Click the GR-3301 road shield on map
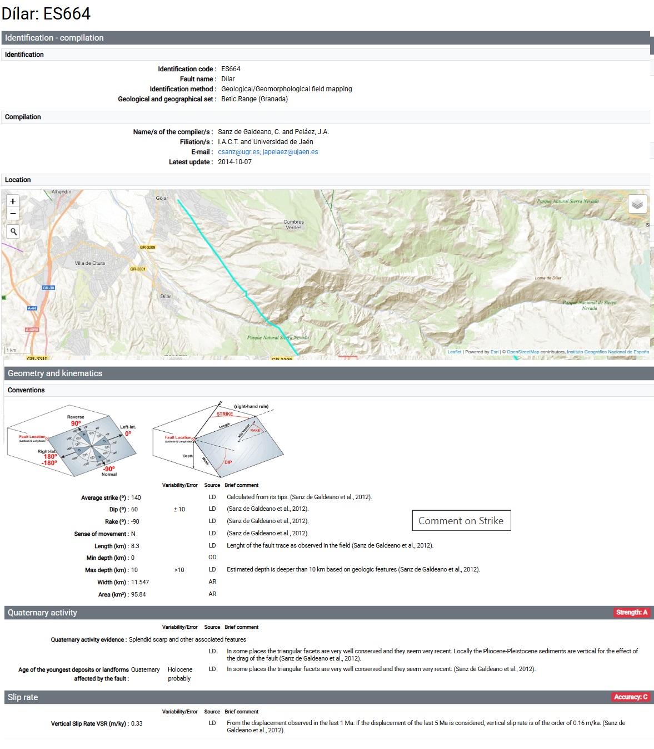Screen dimensions: 654x749 138,269
